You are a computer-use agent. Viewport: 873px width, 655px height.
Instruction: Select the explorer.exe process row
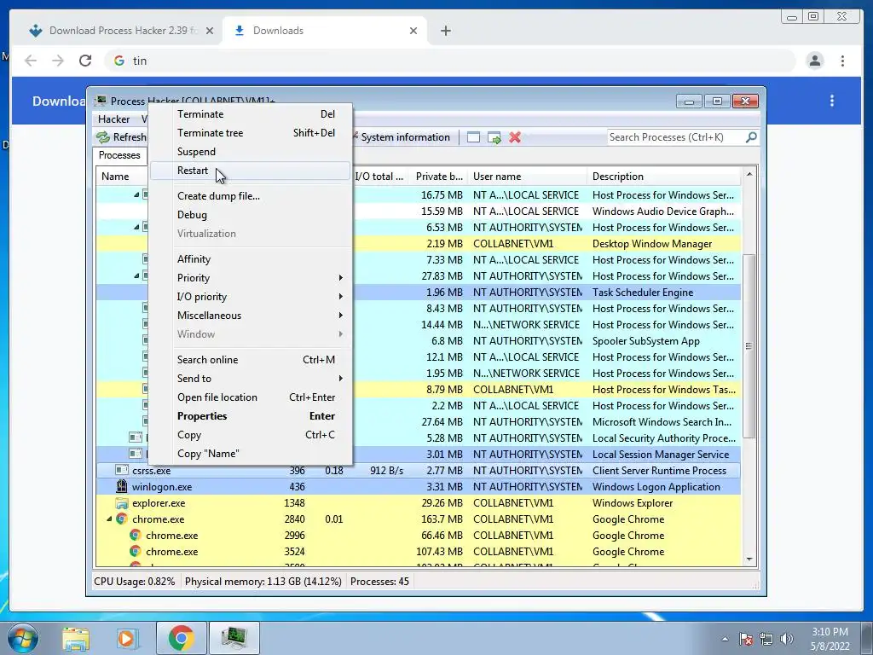coord(418,503)
